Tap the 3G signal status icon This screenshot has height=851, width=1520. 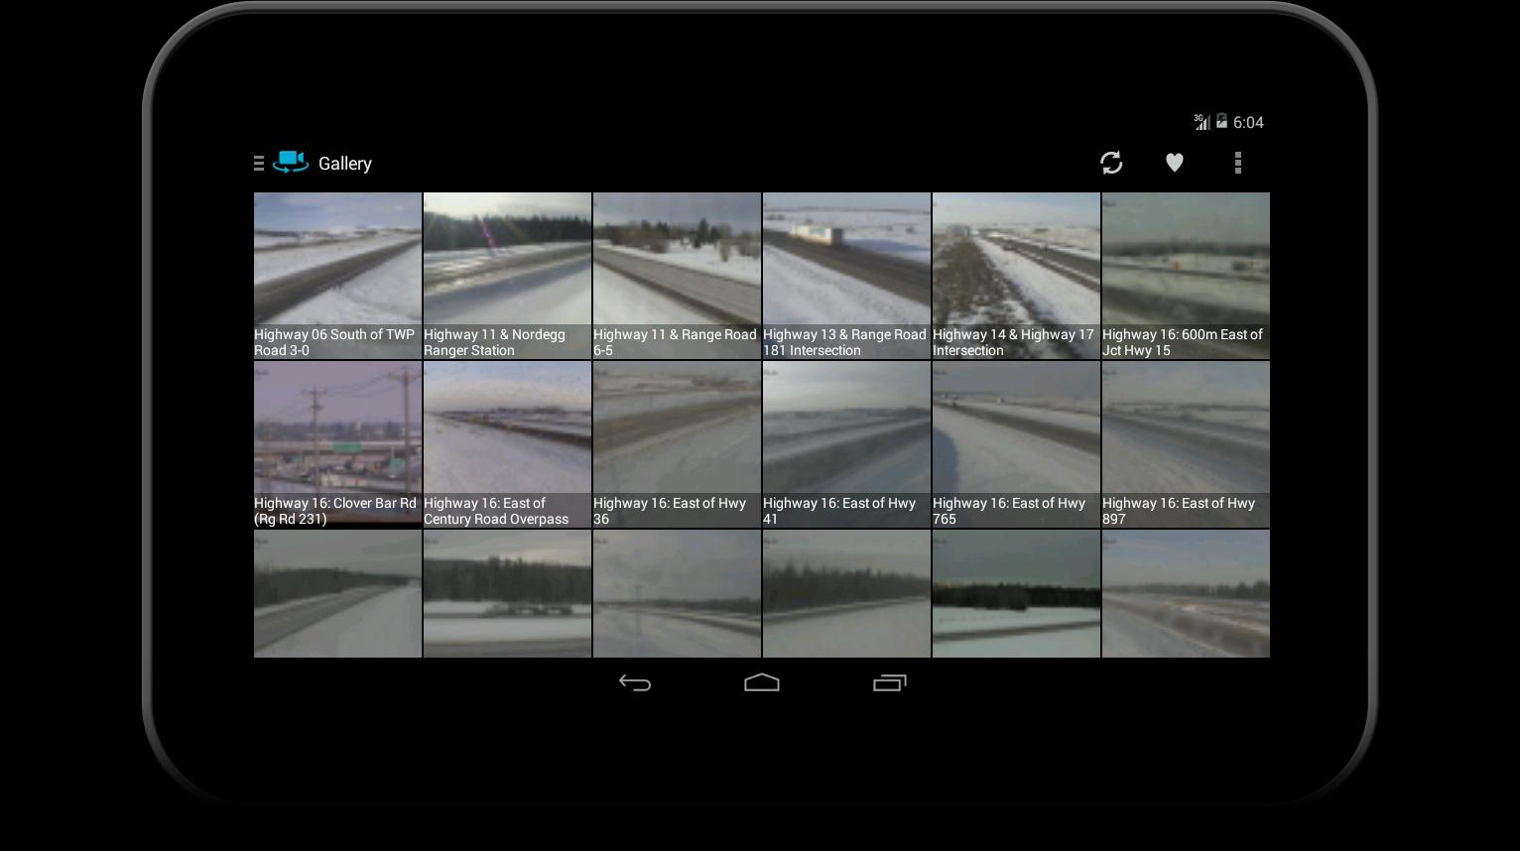(x=1202, y=121)
